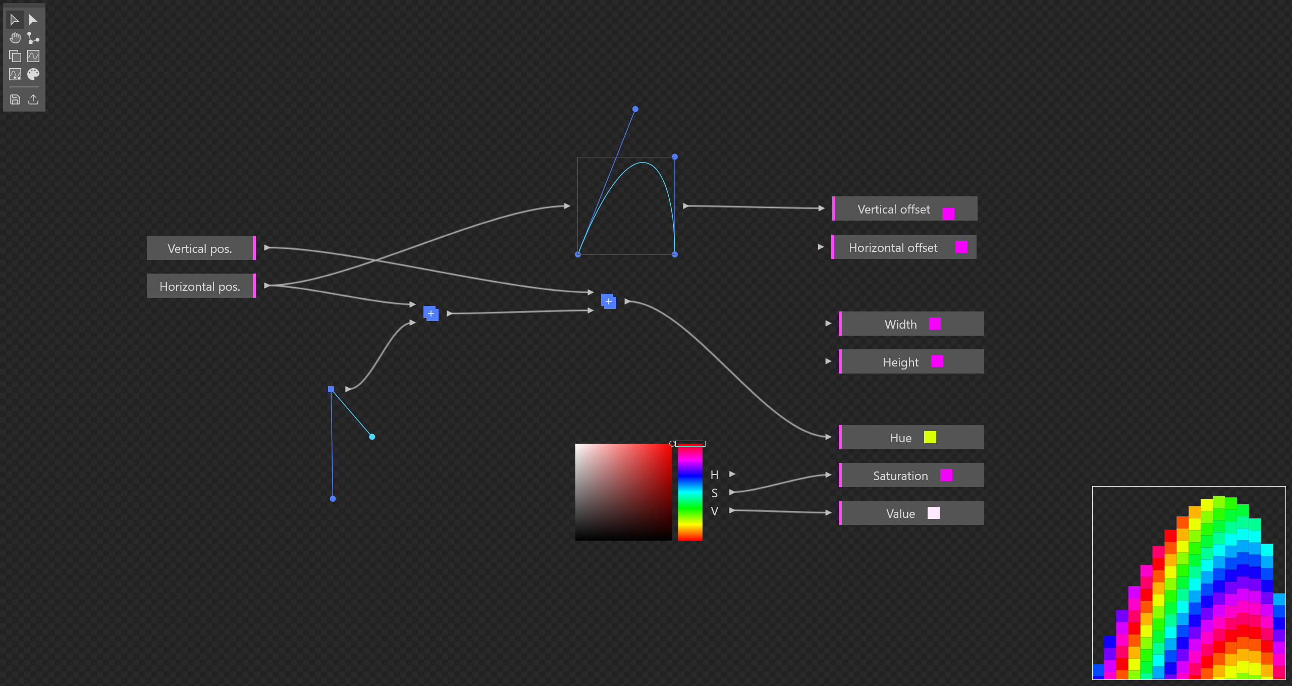Image resolution: width=1292 pixels, height=686 pixels.
Task: Click the curve-with-handles editor icon
Action: [x=15, y=75]
